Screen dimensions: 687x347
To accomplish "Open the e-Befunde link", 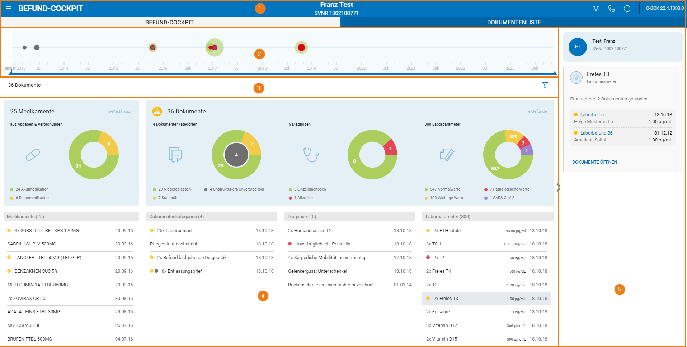I will pyautogui.click(x=537, y=111).
